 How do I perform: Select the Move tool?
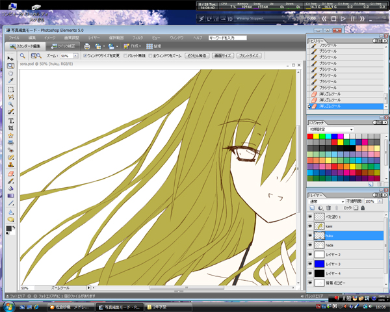click(x=10, y=58)
